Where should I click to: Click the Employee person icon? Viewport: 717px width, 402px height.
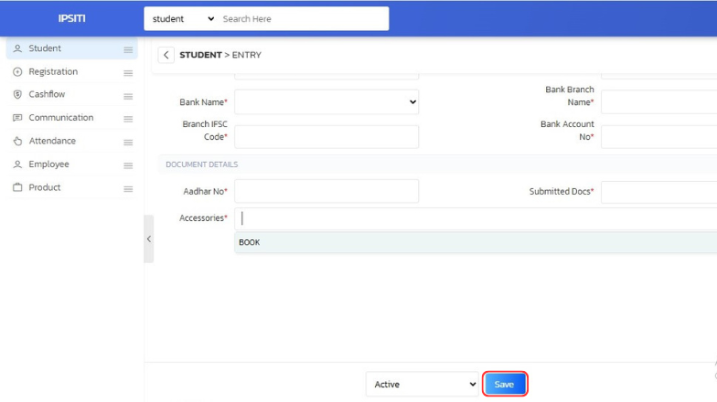point(17,164)
